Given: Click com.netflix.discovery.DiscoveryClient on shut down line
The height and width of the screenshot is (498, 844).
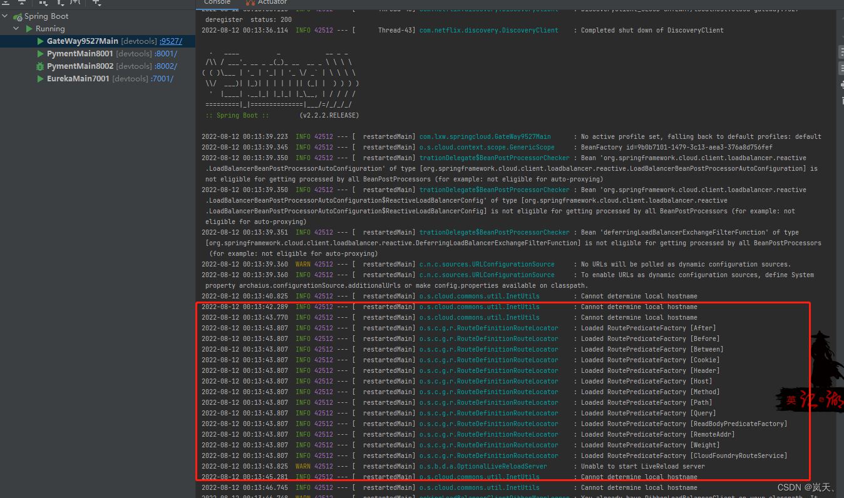Looking at the screenshot, I should click(x=489, y=30).
